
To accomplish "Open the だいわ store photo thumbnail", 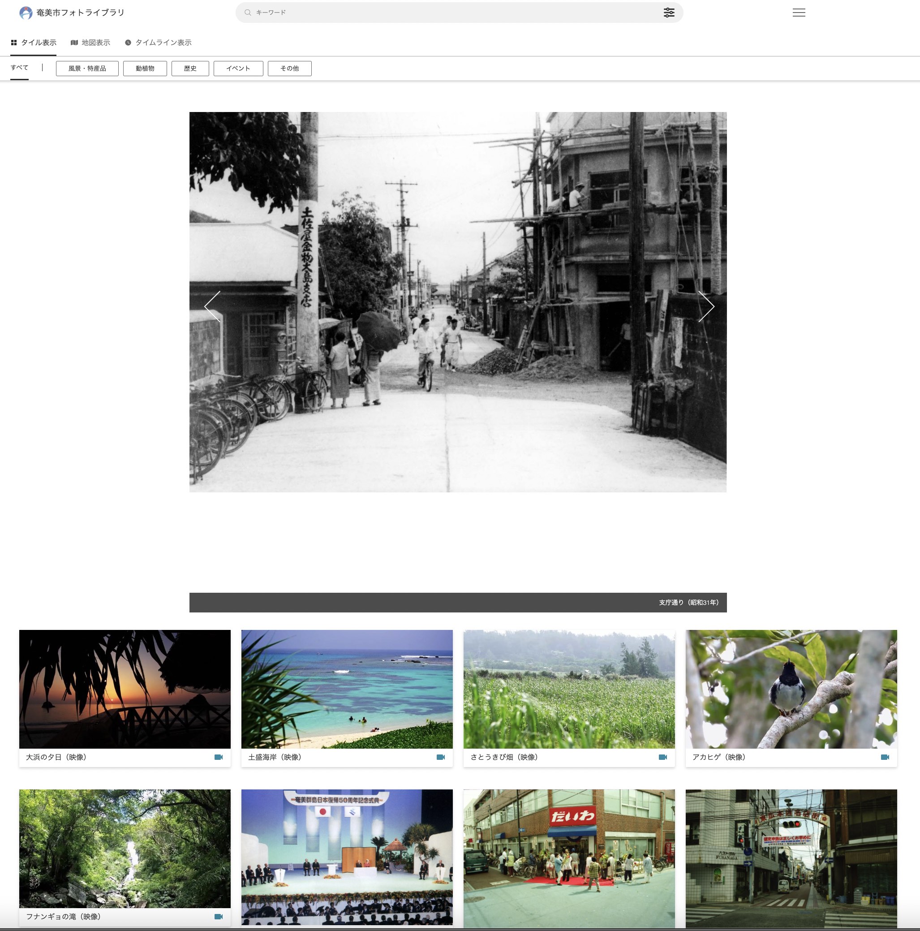I will pyautogui.click(x=569, y=857).
